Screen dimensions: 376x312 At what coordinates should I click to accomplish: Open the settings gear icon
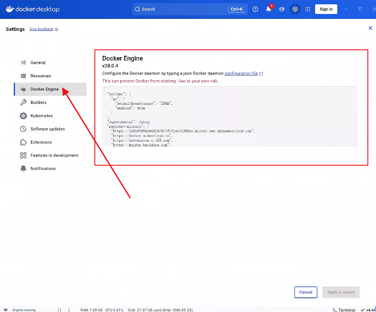[295, 9]
